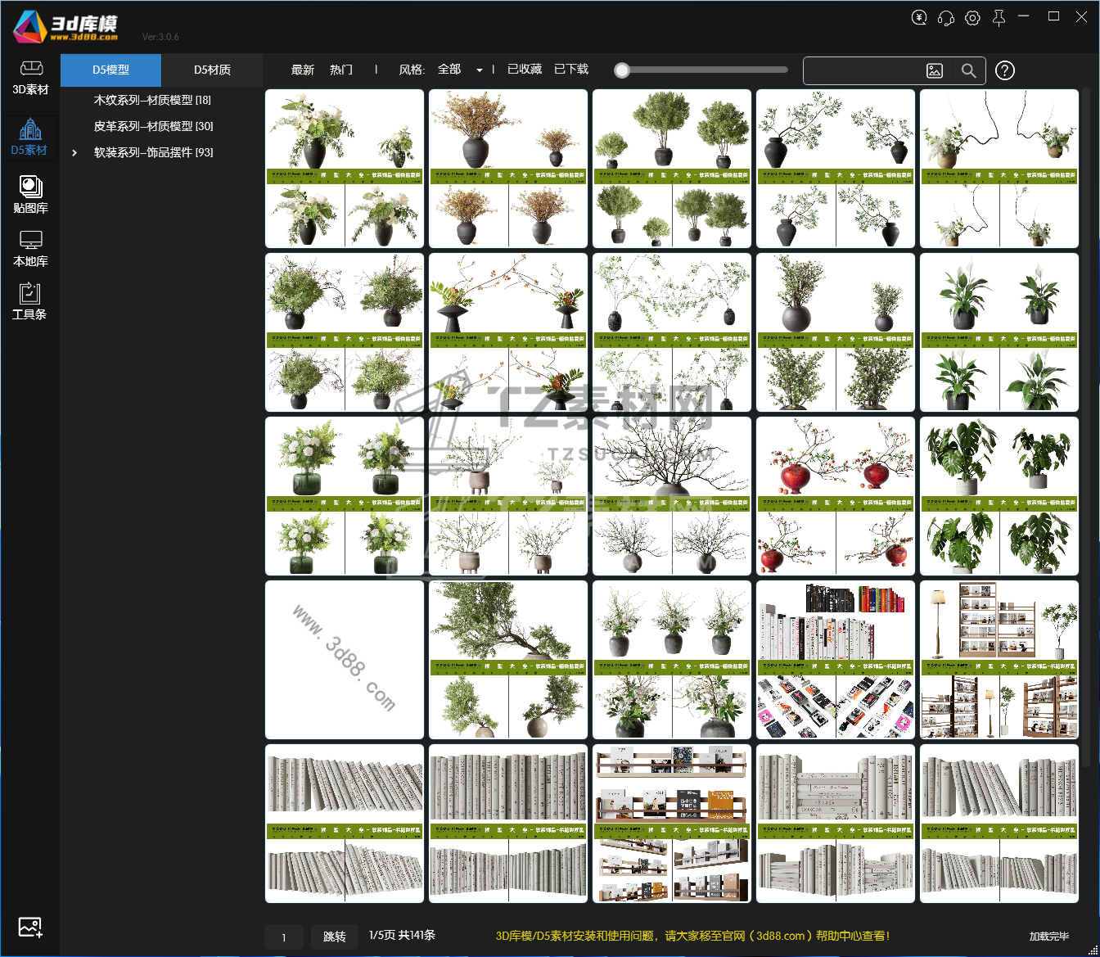Click the 跳转 jump button
The image size is (1100, 957).
click(x=334, y=937)
